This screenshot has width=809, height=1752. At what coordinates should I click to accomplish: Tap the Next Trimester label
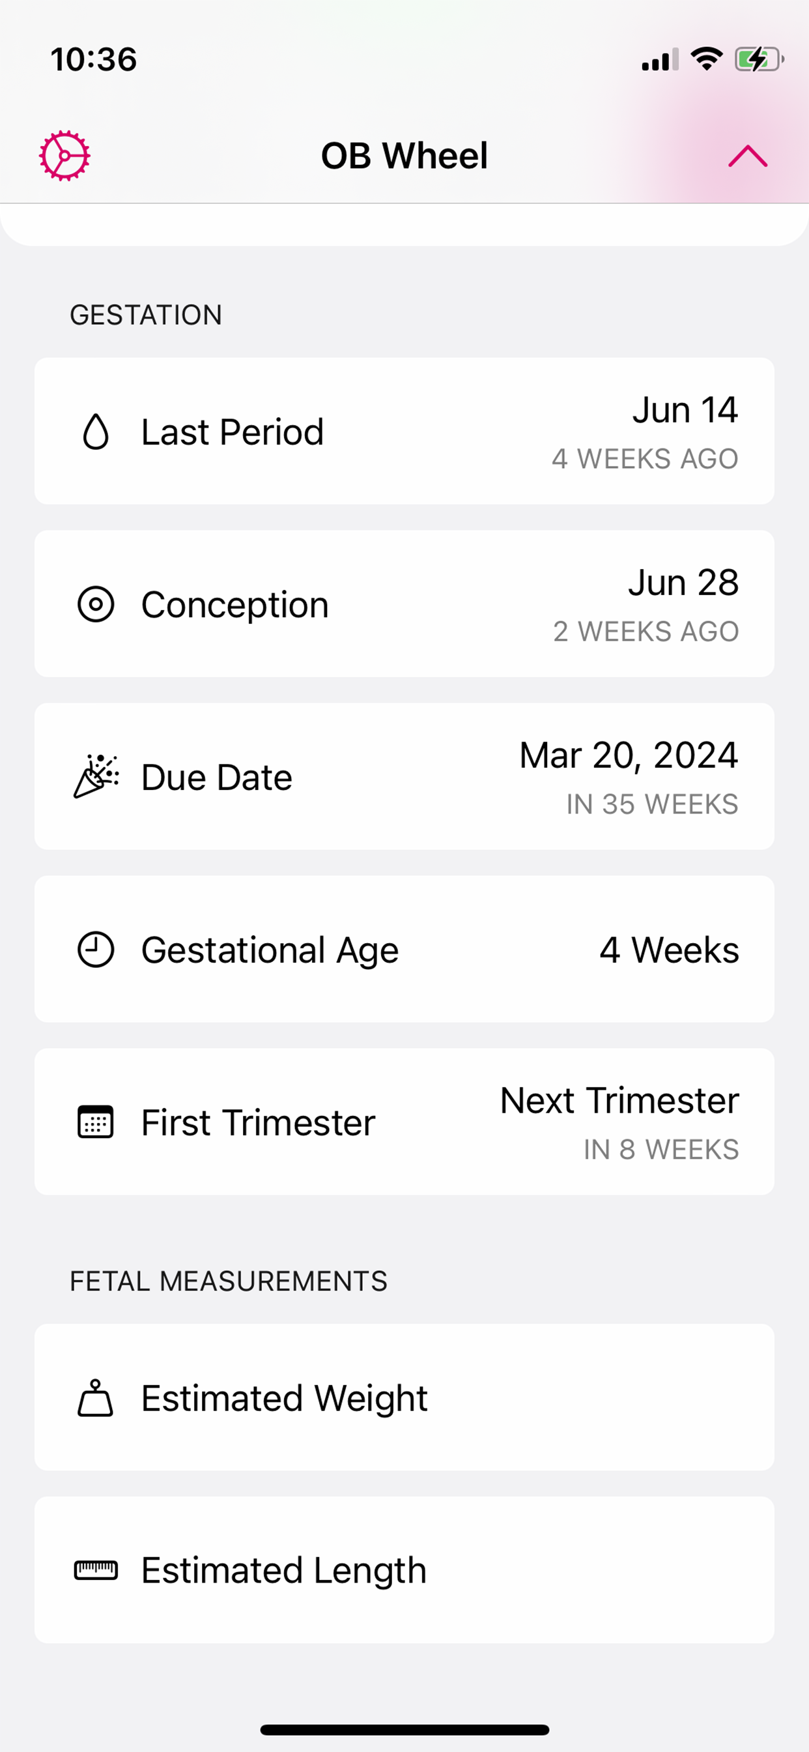[x=619, y=1100]
